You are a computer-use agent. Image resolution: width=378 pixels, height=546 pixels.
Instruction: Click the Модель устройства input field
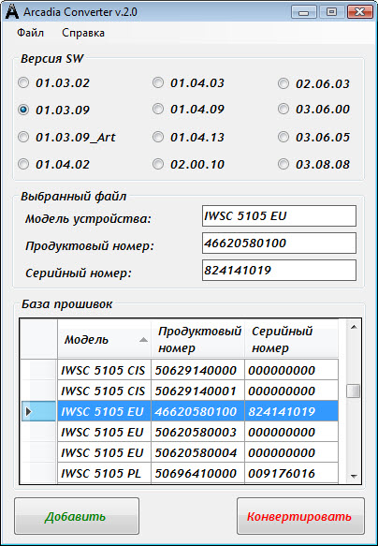(x=279, y=216)
